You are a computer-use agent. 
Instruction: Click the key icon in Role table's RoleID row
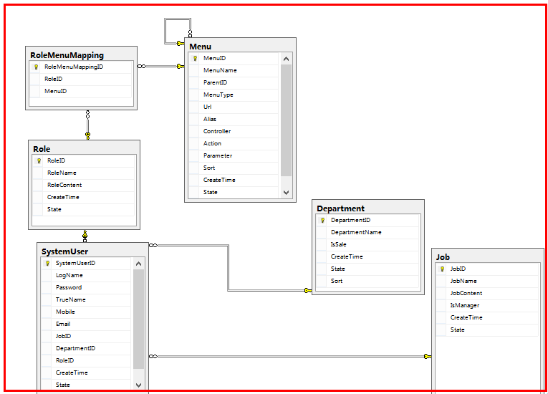[39, 161]
